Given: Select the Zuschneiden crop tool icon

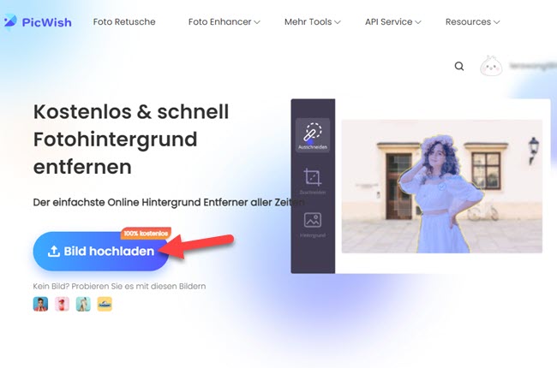Looking at the screenshot, I should [x=313, y=181].
